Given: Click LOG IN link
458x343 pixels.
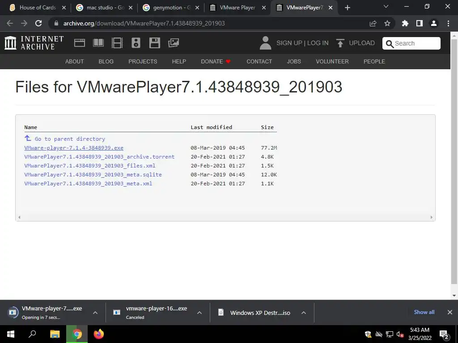Looking at the screenshot, I should tap(318, 43).
